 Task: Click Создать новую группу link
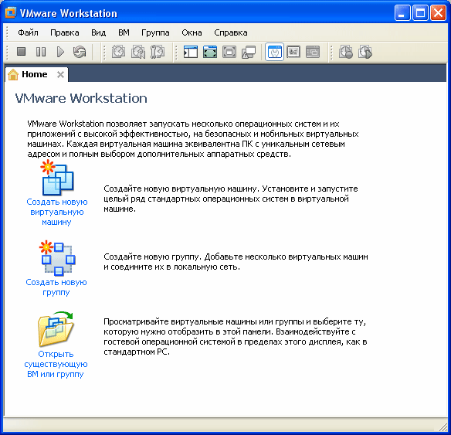point(56,287)
